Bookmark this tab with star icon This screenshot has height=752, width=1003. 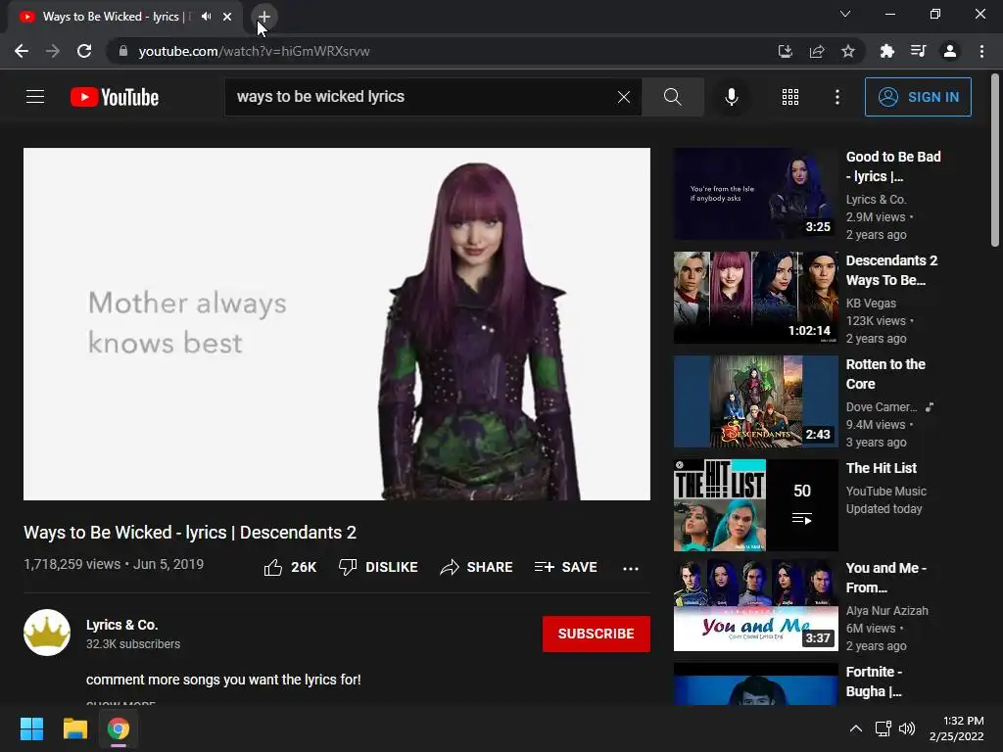[848, 51]
